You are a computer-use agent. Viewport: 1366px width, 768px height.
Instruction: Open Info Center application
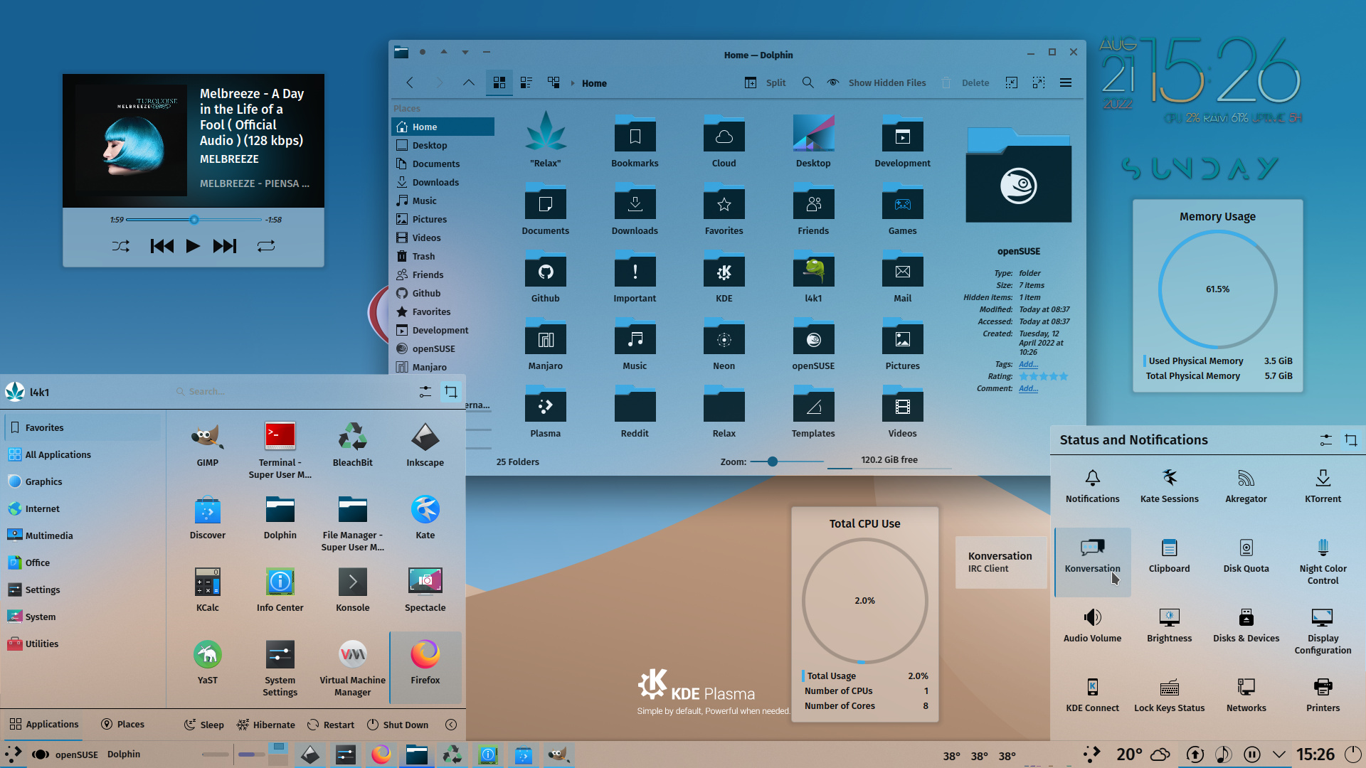click(x=280, y=590)
